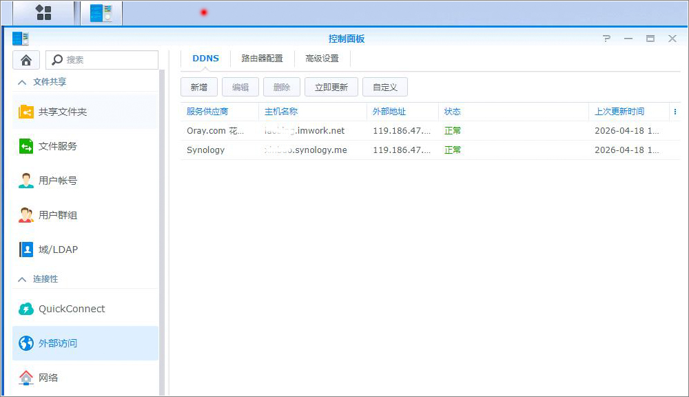Image resolution: width=689 pixels, height=397 pixels.
Task: Open QuickConnect cloud icon
Action: tap(26, 309)
